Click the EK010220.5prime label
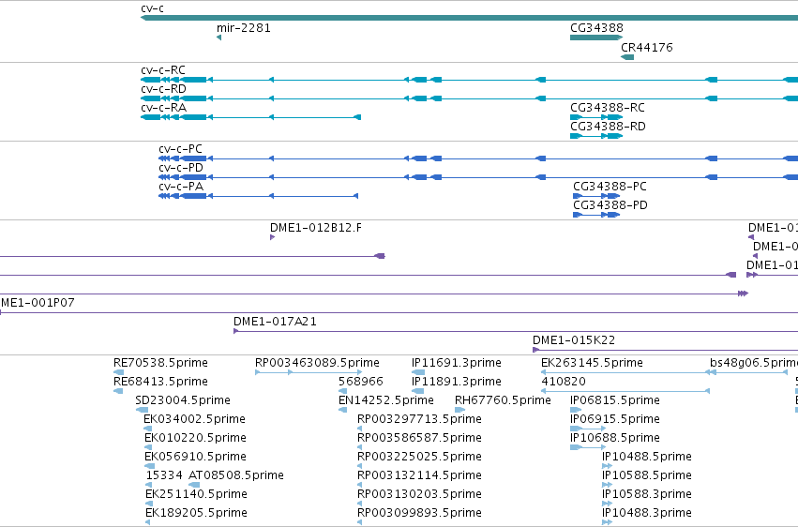Image resolution: width=798 pixels, height=527 pixels. coord(195,439)
